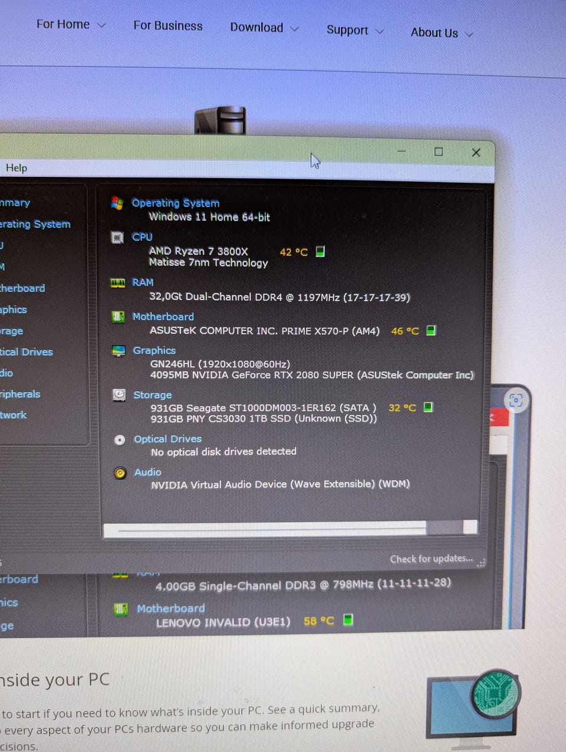Click the Motherboard icon in the background screenshot
566x752 pixels.
121,609
